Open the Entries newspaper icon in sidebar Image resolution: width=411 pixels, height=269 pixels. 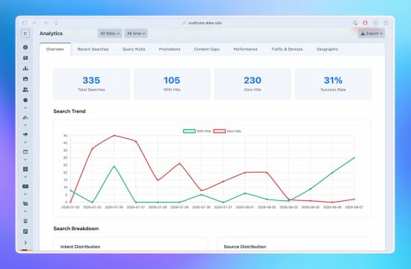tap(25, 58)
